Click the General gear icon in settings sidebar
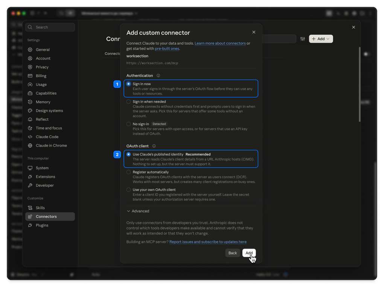This screenshot has width=384, height=287. point(30,50)
